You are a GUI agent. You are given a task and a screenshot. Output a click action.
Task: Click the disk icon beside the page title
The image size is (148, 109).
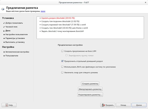[x=3, y=9]
